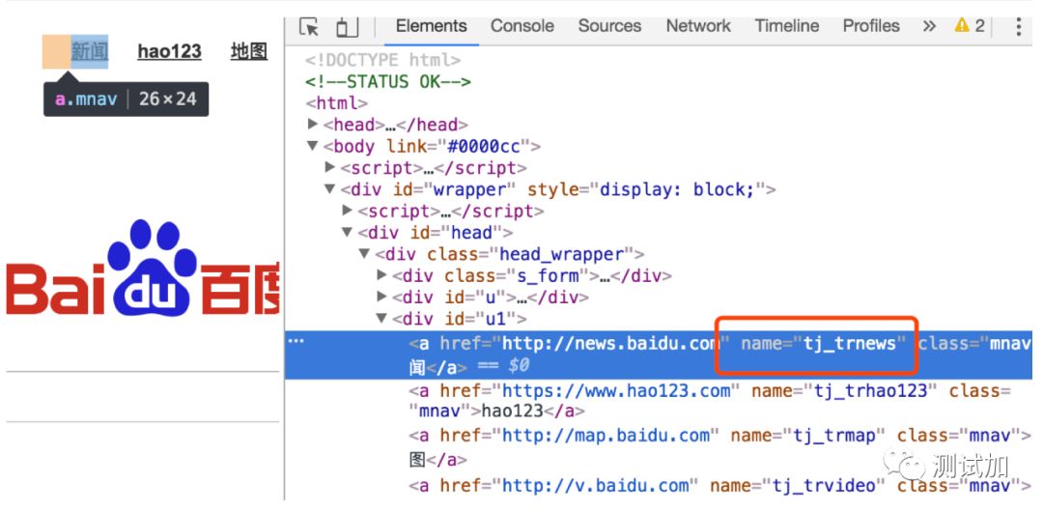Select the DOCTYPE html line
1043x512 pixels.
(x=382, y=60)
